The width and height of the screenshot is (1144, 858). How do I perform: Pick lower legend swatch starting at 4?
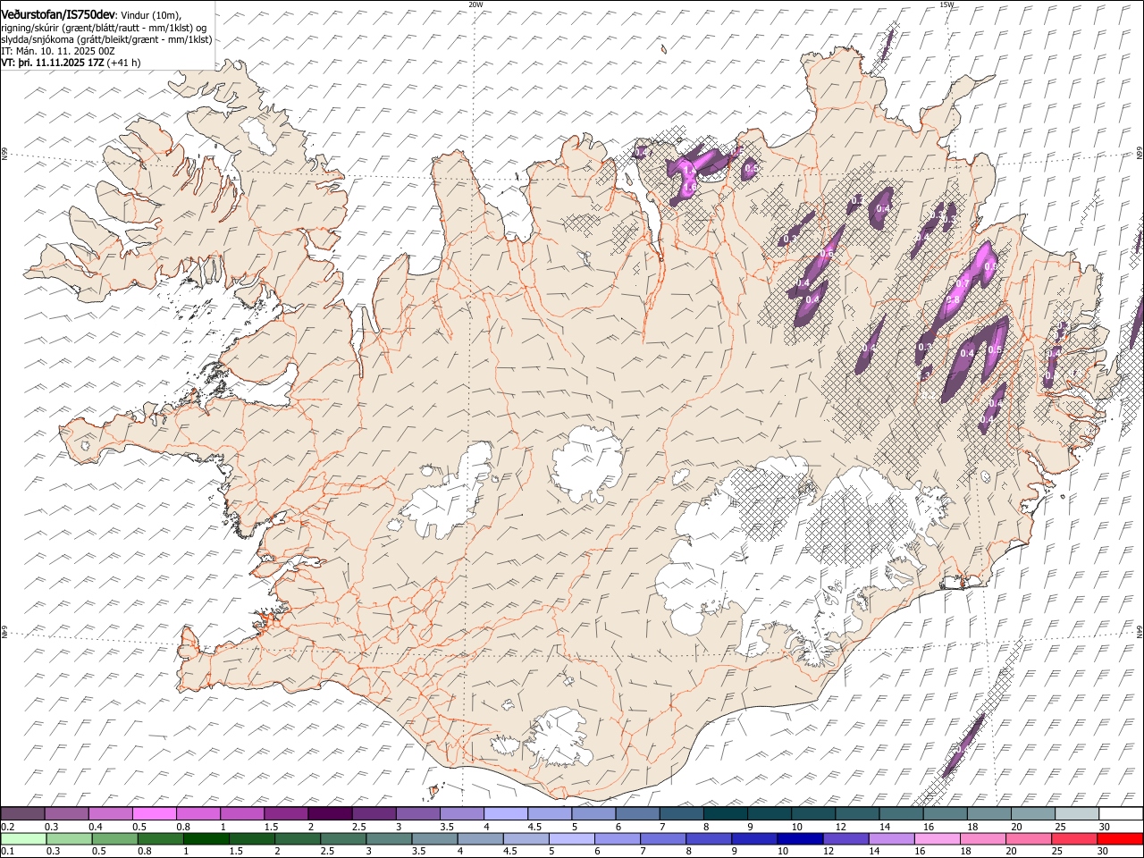point(481,838)
